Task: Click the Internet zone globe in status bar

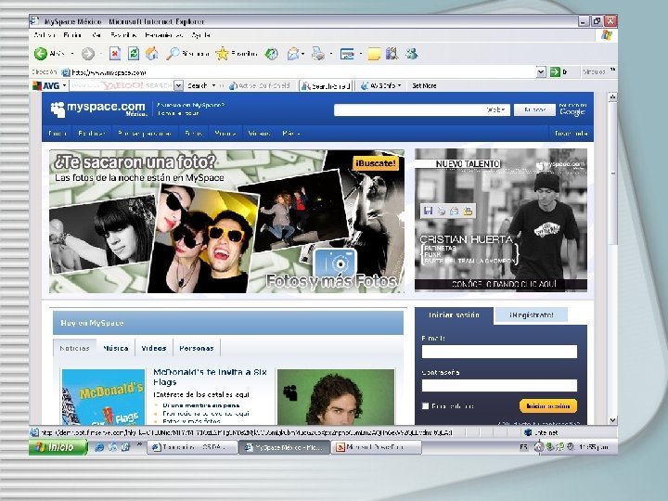Action: tap(528, 432)
